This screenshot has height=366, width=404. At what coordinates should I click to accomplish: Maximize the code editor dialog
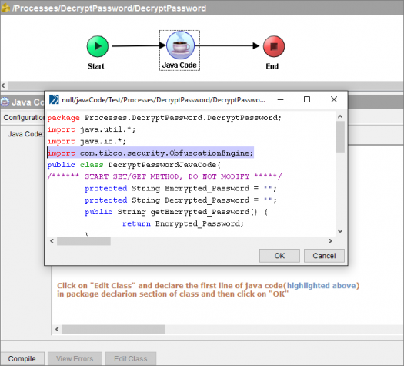307,99
